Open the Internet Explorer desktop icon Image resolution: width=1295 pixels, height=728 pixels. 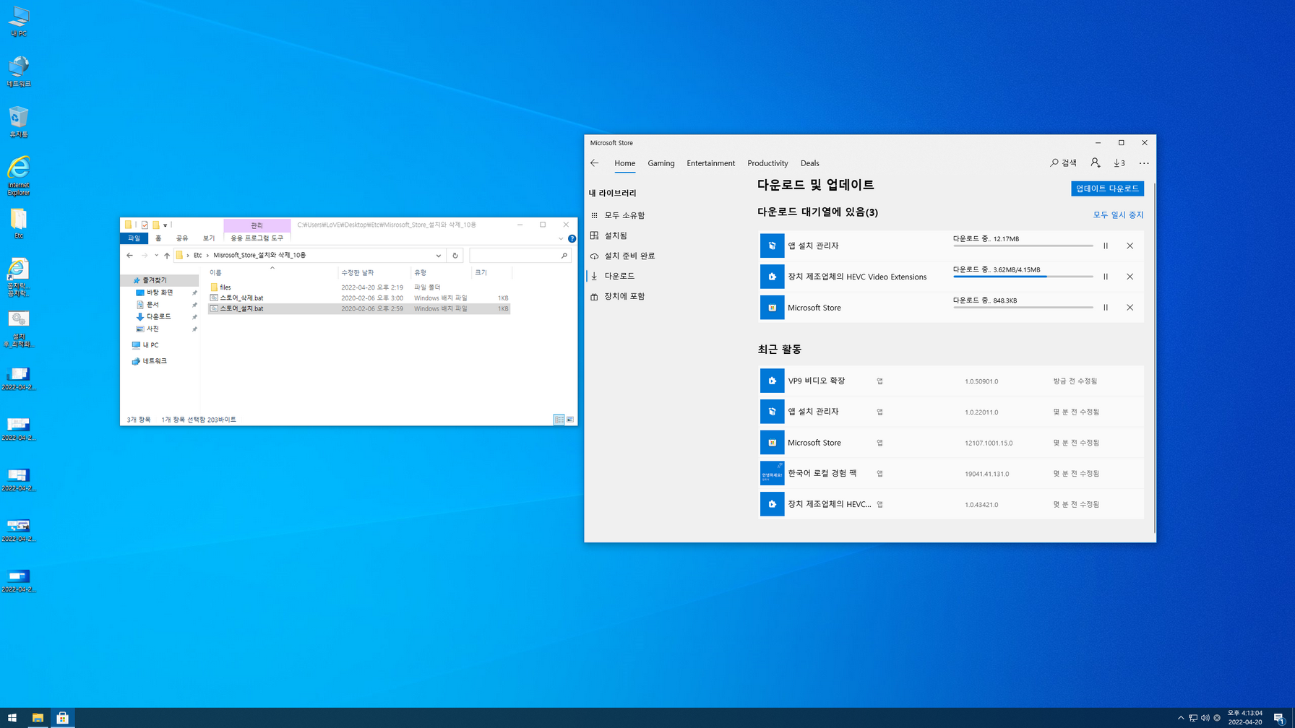(18, 175)
